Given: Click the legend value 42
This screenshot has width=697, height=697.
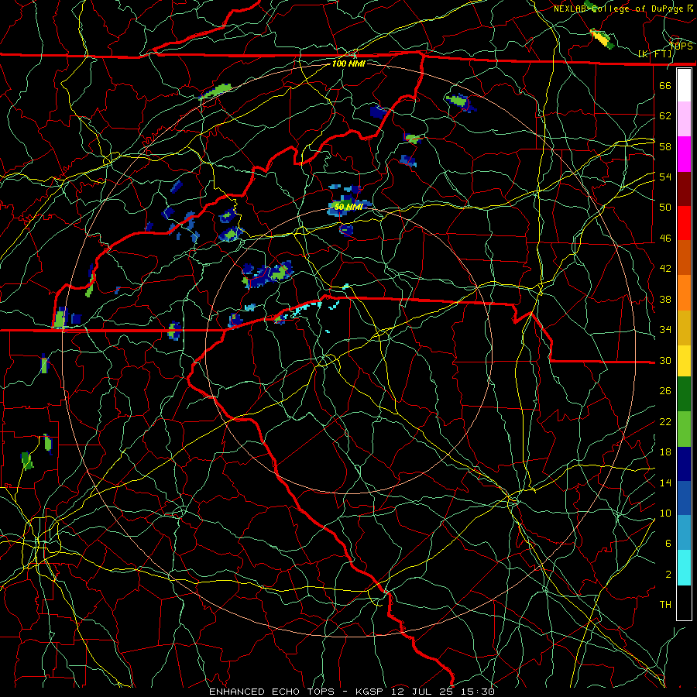Looking at the screenshot, I should point(665,269).
